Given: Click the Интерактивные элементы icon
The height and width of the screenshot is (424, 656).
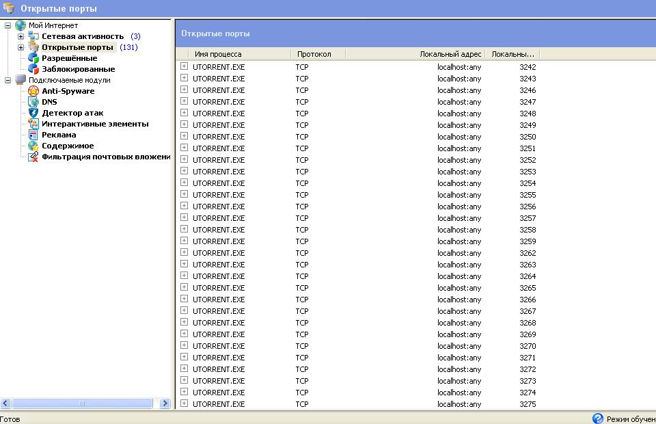Looking at the screenshot, I should coord(33,124).
